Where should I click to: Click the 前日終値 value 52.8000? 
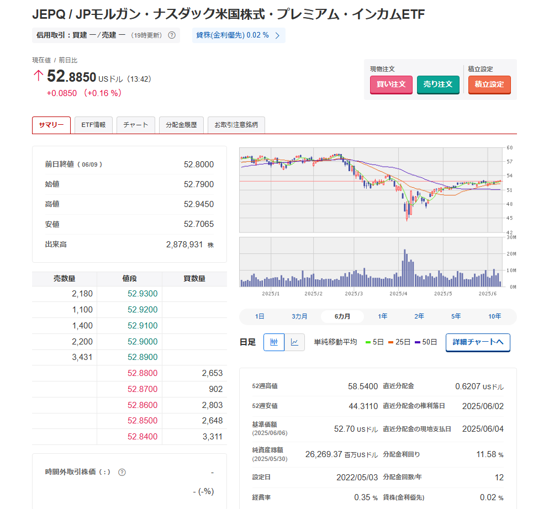[x=199, y=165]
